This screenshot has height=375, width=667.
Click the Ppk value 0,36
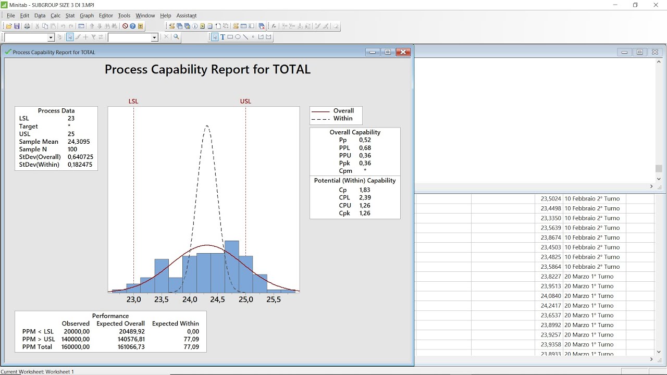click(365, 163)
